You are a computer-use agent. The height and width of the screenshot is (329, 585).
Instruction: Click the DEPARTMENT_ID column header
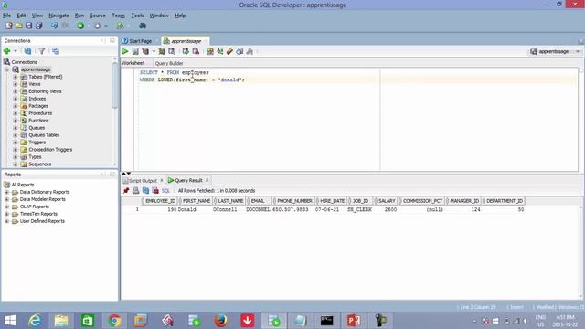504,201
